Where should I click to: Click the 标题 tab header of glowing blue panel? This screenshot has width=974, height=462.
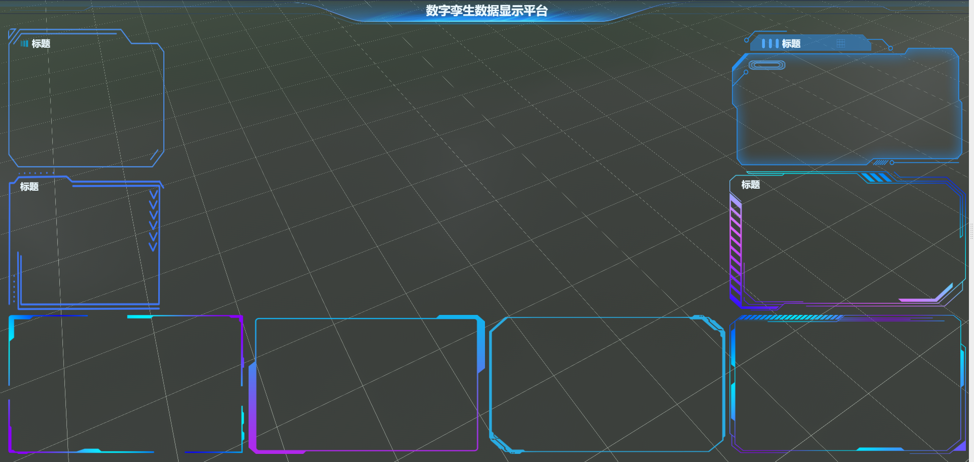tap(791, 44)
